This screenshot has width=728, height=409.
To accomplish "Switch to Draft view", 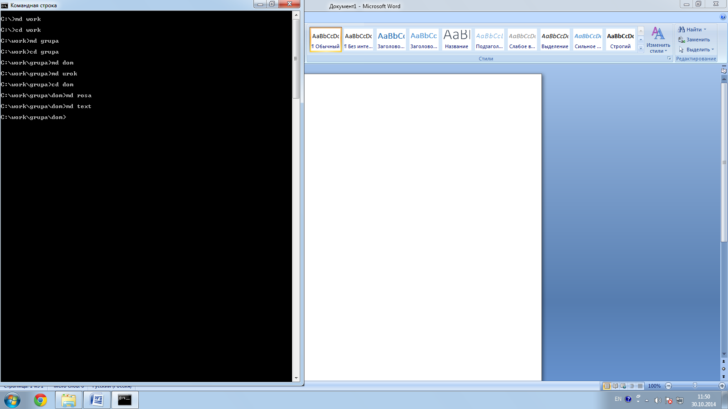I will (x=640, y=386).
